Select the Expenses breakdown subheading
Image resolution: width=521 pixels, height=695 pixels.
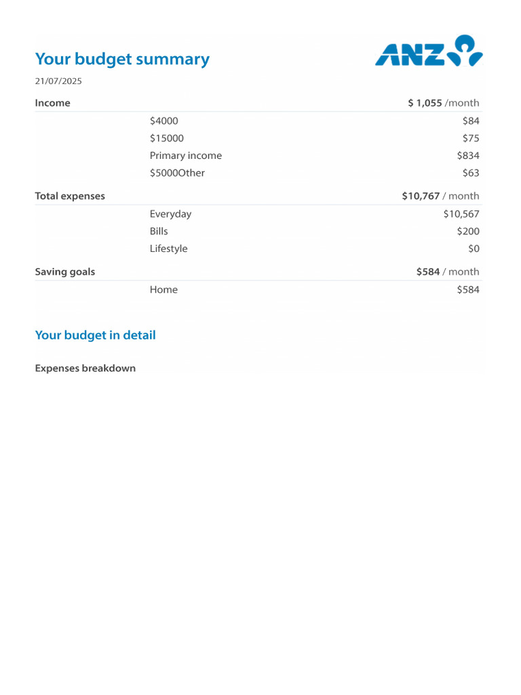(85, 369)
